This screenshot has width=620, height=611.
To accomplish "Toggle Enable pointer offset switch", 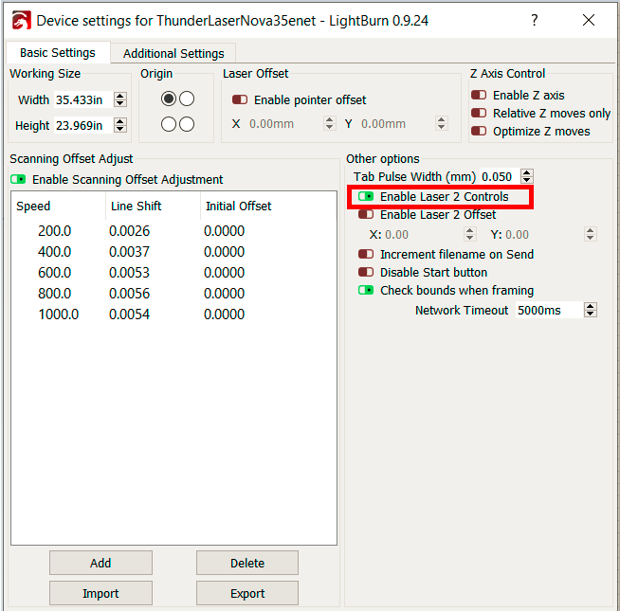I will click(240, 100).
